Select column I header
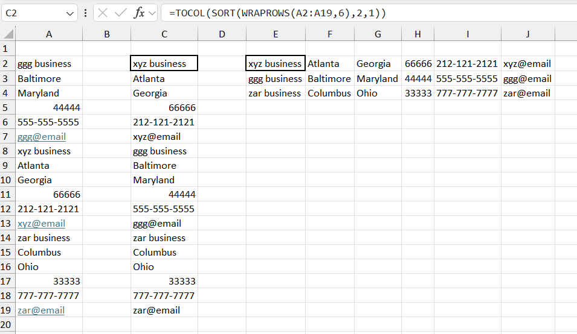 (468, 34)
